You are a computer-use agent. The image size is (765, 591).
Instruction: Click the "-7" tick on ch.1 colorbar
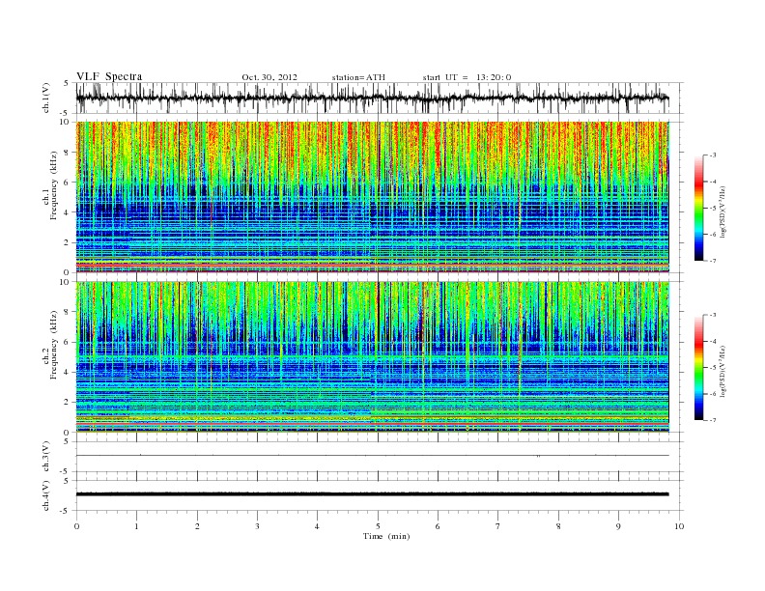[713, 261]
